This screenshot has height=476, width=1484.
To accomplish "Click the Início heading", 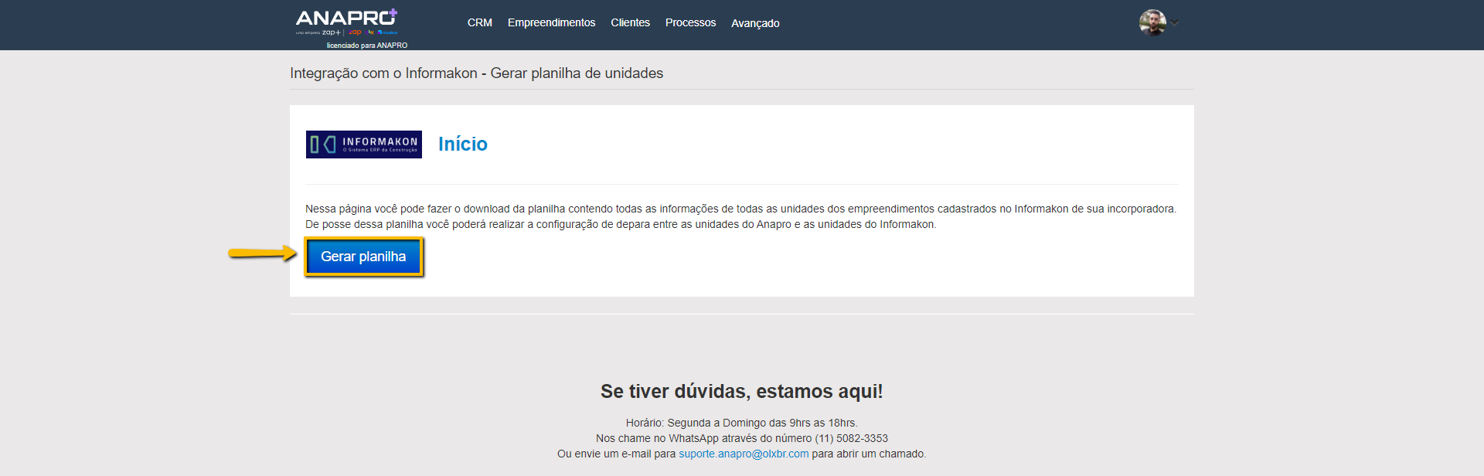I will [462, 144].
